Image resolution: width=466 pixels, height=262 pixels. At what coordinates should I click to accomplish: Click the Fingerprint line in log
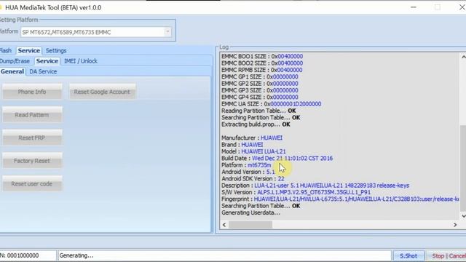coord(340,199)
